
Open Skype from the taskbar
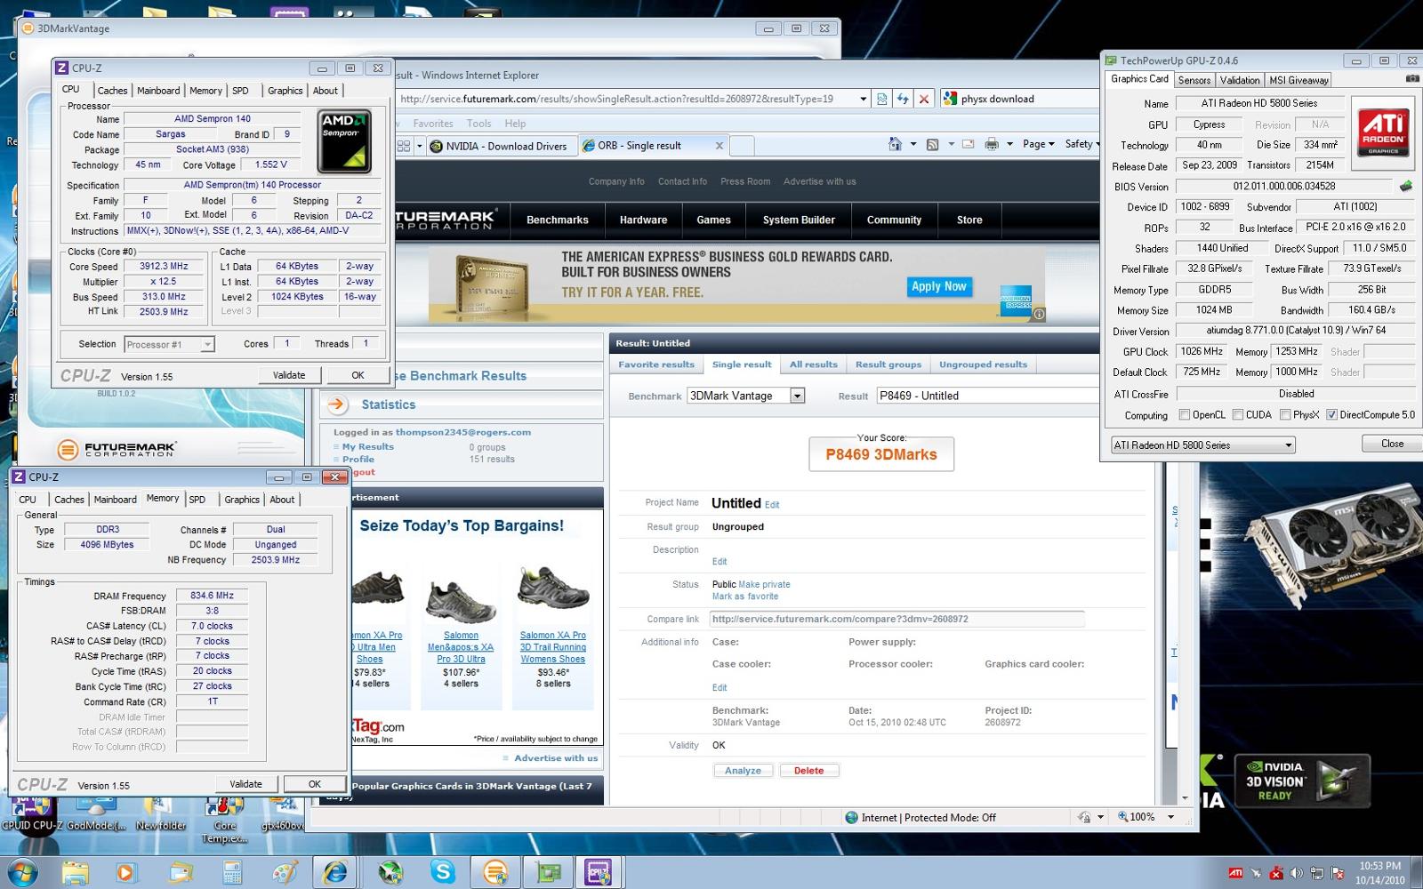tap(442, 873)
